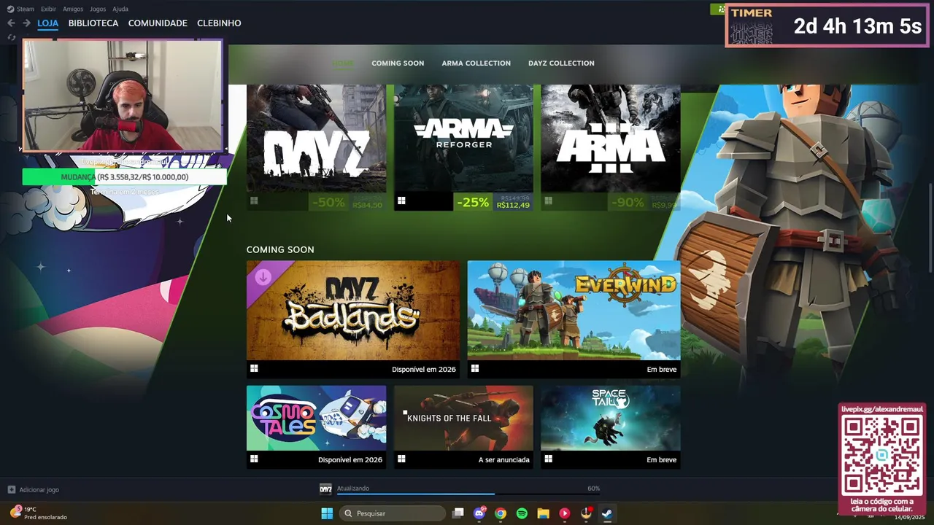Open the Knights of the Fall card
This screenshot has width=934, height=525.
463,427
